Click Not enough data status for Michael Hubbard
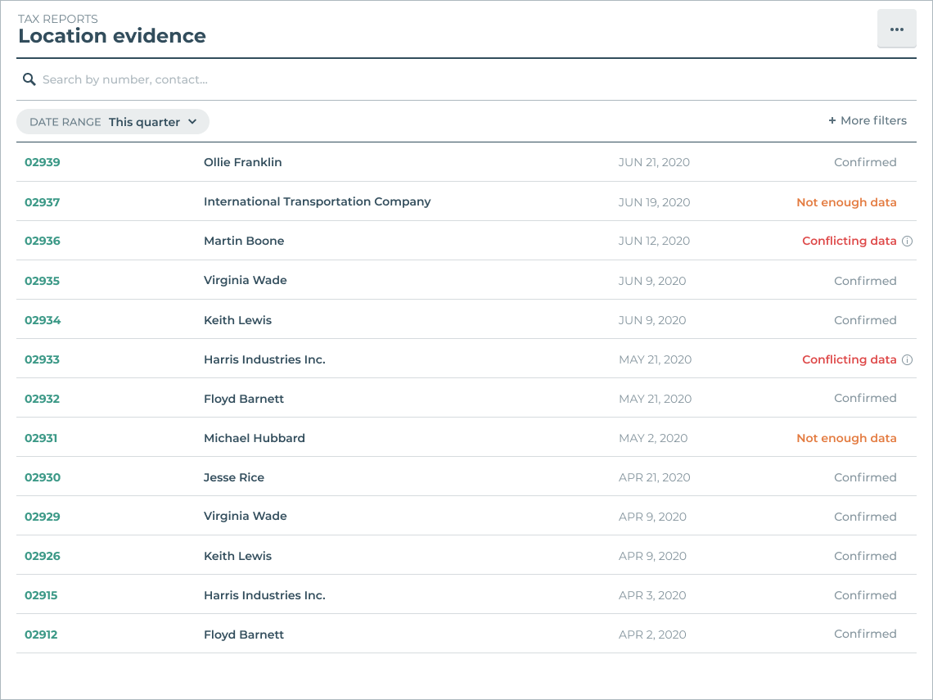 (x=846, y=438)
